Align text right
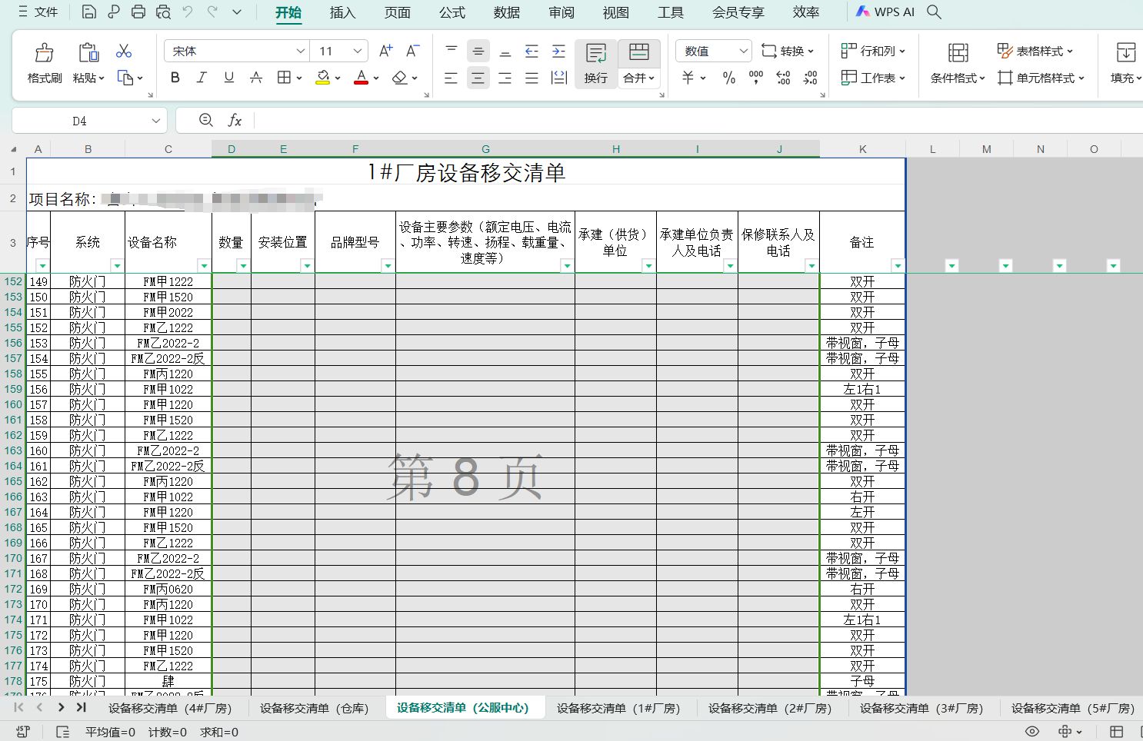The width and height of the screenshot is (1143, 741). (x=505, y=78)
